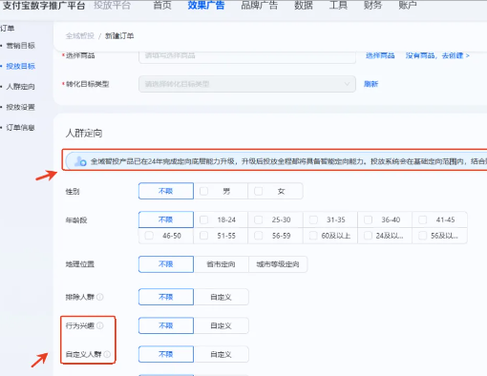Choose 城市等级定向 location option

click(x=278, y=264)
